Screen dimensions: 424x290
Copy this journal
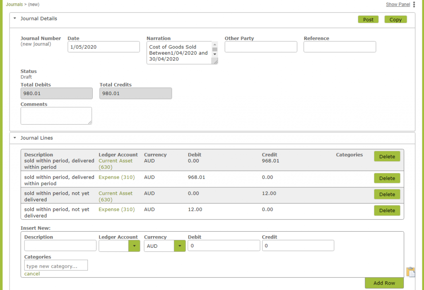click(x=395, y=19)
